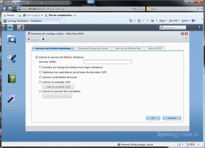205x148 pixels.
Task: Enable Activer Local Master Browser
Action: 40,77
